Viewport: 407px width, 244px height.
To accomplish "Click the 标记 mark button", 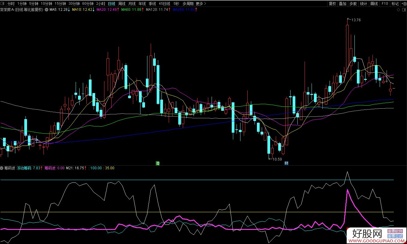I will pos(395,4).
